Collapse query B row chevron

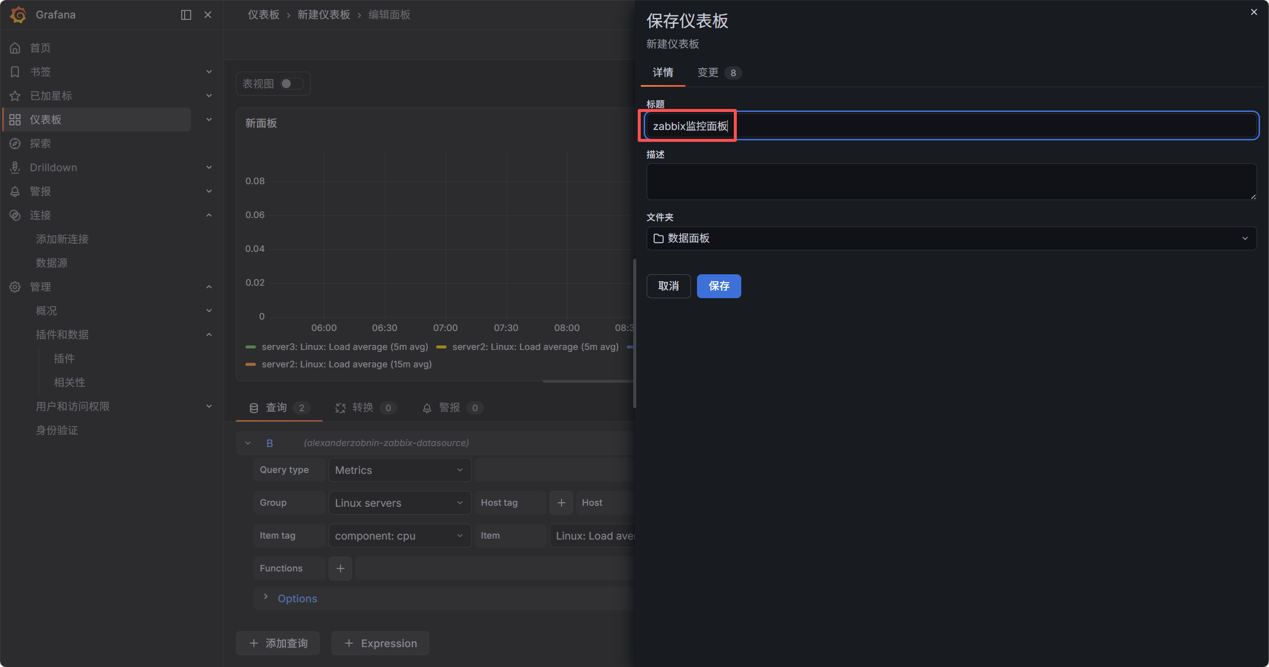pyautogui.click(x=248, y=443)
